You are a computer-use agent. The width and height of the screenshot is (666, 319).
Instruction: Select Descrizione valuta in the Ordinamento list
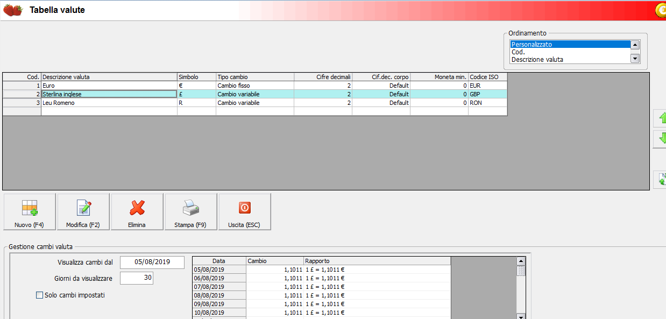(x=570, y=60)
